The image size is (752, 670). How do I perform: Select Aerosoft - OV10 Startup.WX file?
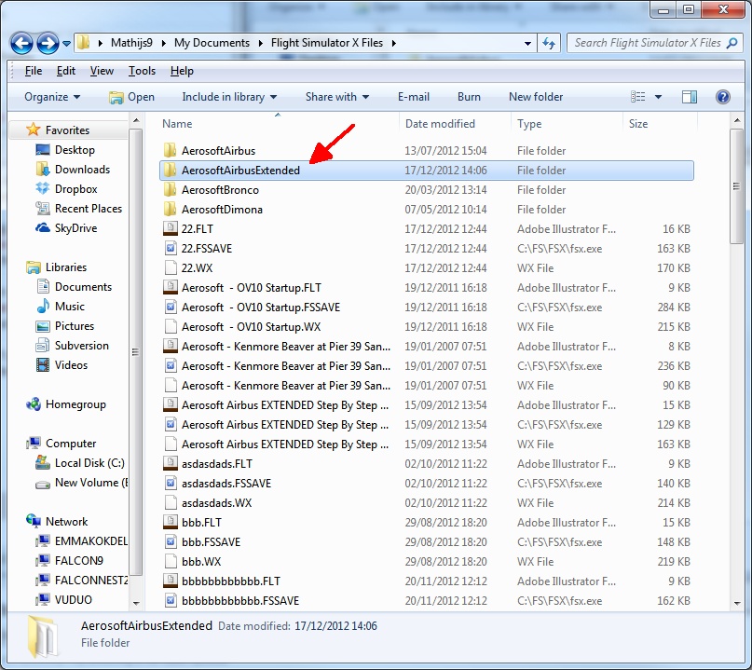click(x=427, y=326)
